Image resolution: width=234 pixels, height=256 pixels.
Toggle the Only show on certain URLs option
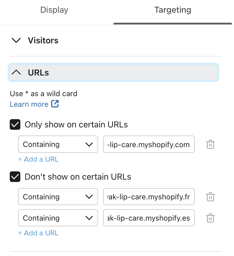click(x=15, y=124)
